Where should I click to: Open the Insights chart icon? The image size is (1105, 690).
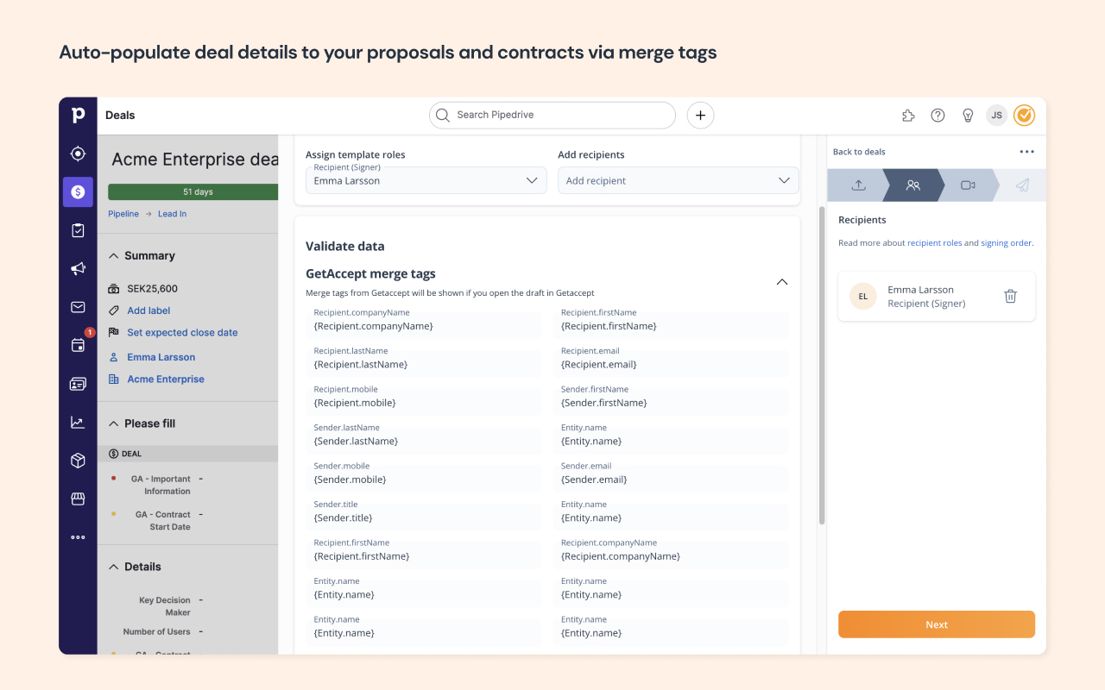pyautogui.click(x=78, y=422)
